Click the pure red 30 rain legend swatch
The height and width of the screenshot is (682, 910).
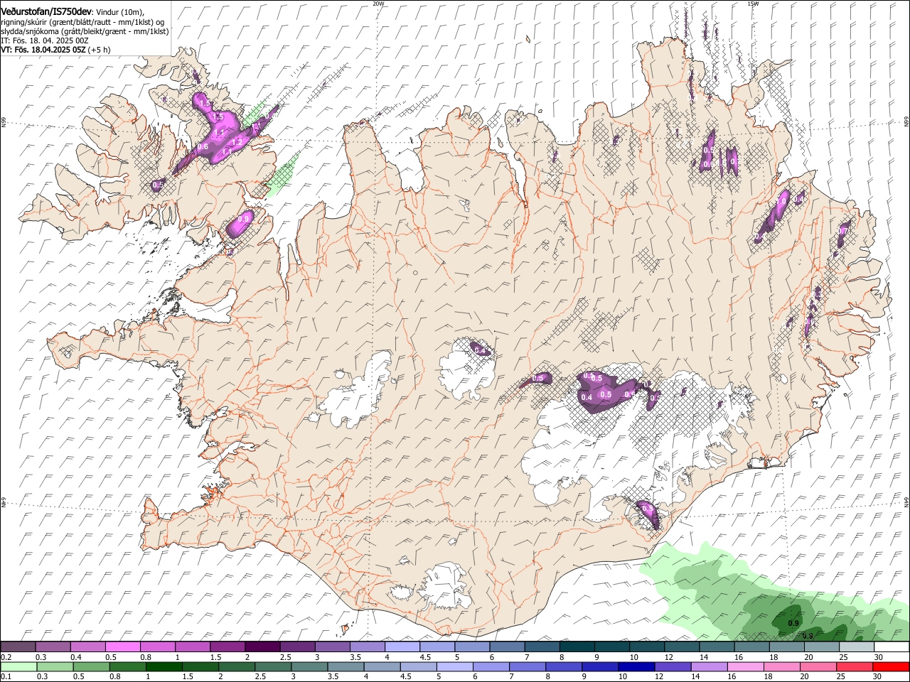coord(891,666)
